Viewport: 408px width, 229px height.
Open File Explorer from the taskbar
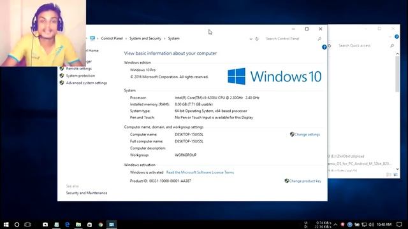point(78,225)
